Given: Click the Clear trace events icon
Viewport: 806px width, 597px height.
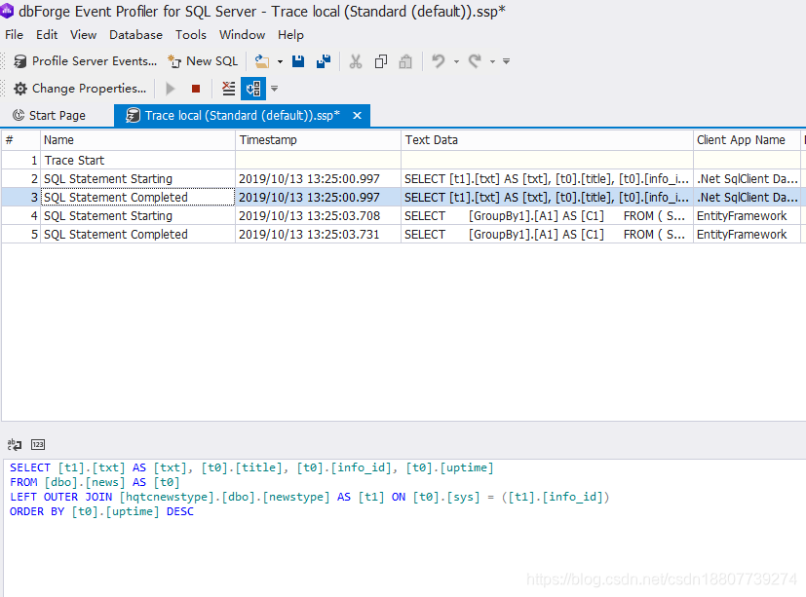Looking at the screenshot, I should click(228, 89).
